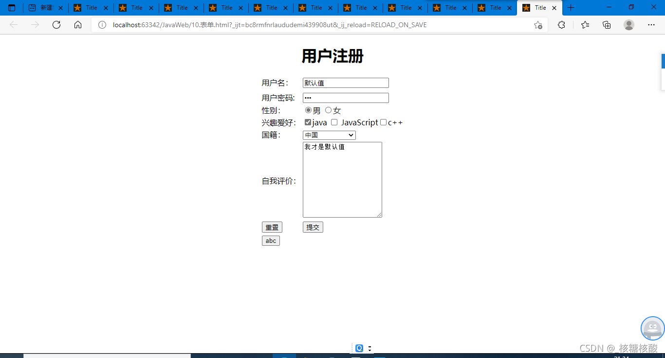Close the 新建 tab
This screenshot has height=358, width=665.
(61, 8)
